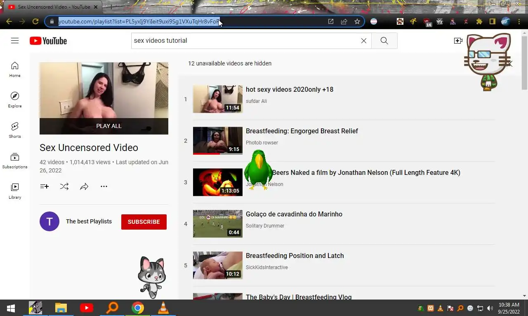Bookmark this page with the star

(357, 21)
